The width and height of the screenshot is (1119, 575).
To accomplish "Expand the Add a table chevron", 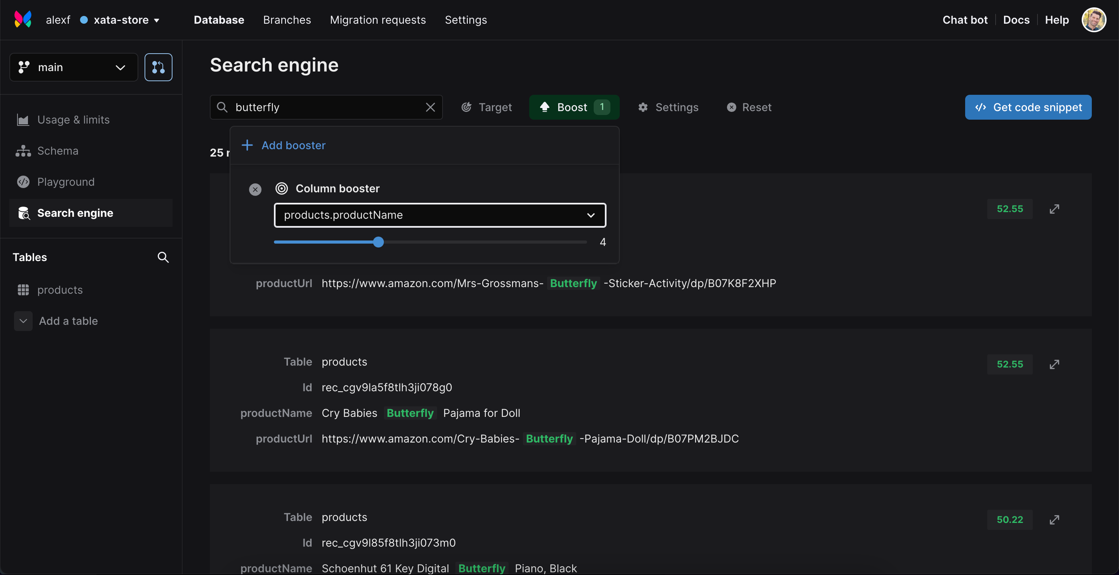I will pos(23,321).
